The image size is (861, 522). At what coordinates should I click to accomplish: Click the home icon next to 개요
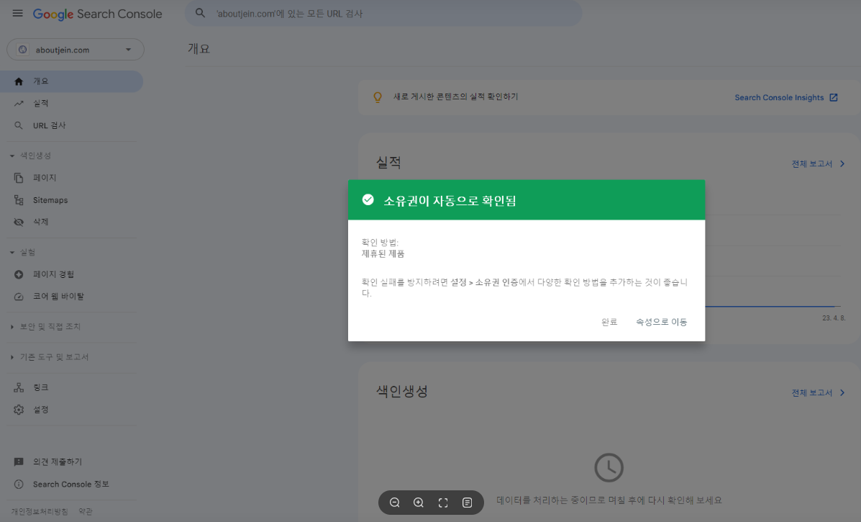(x=19, y=81)
